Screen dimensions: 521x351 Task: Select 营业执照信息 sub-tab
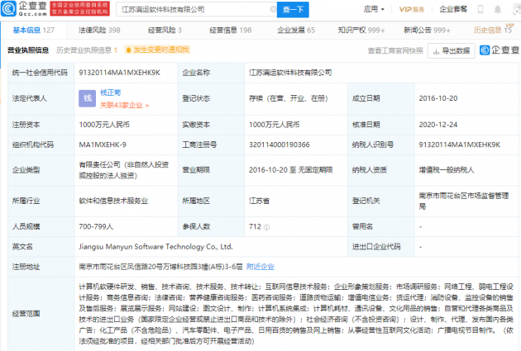(28, 50)
